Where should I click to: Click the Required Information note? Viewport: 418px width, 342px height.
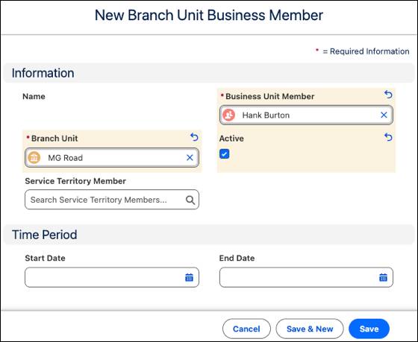coord(363,51)
